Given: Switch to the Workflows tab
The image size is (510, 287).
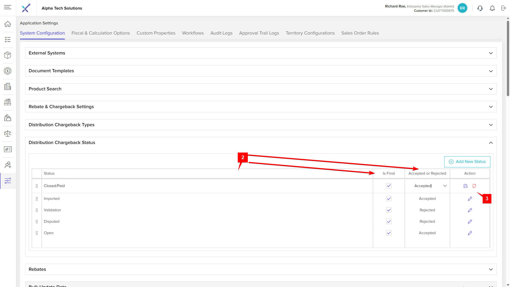Looking at the screenshot, I should [193, 33].
